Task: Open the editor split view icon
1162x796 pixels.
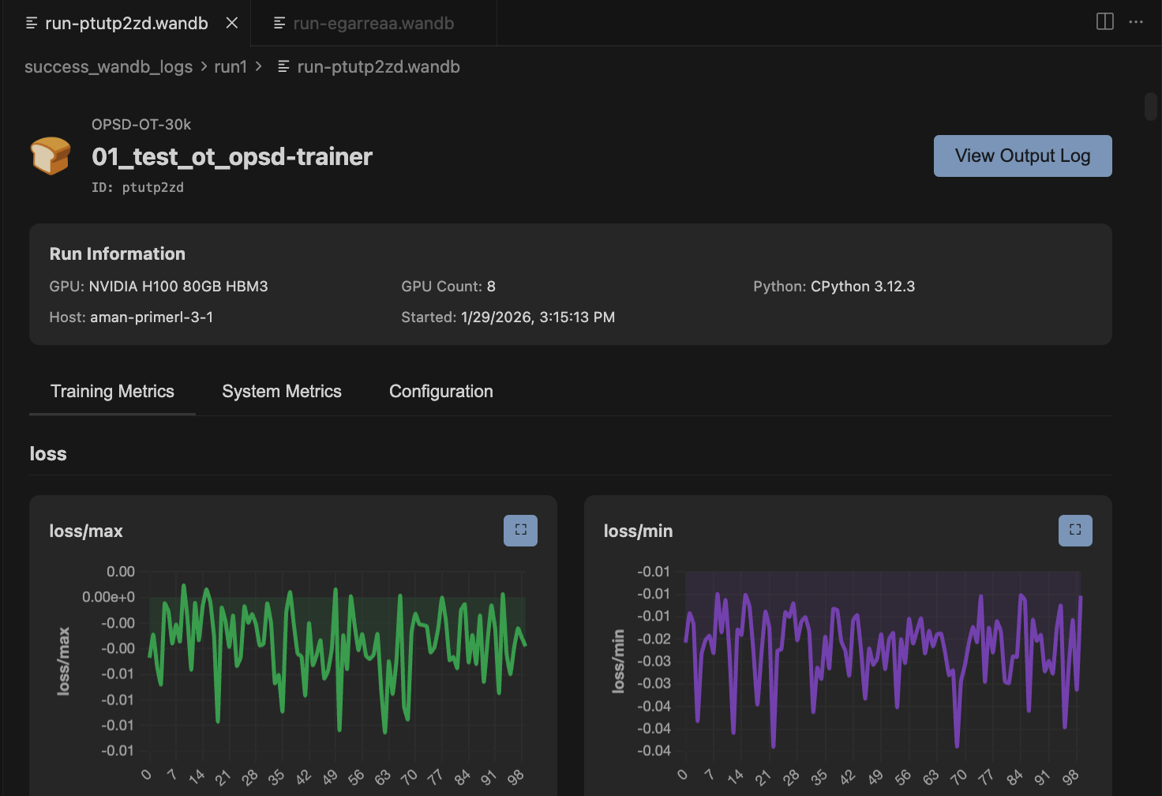Action: (1104, 22)
